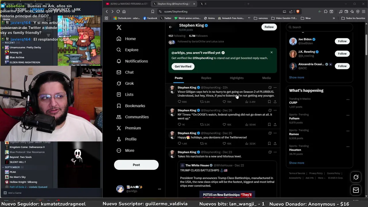
Task: Go to Profile in the sidebar
Action: click(126, 139)
